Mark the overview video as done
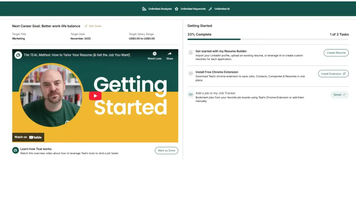 166,150
